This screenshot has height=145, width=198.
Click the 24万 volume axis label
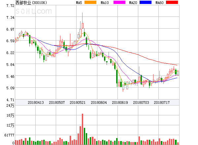pos(10,105)
